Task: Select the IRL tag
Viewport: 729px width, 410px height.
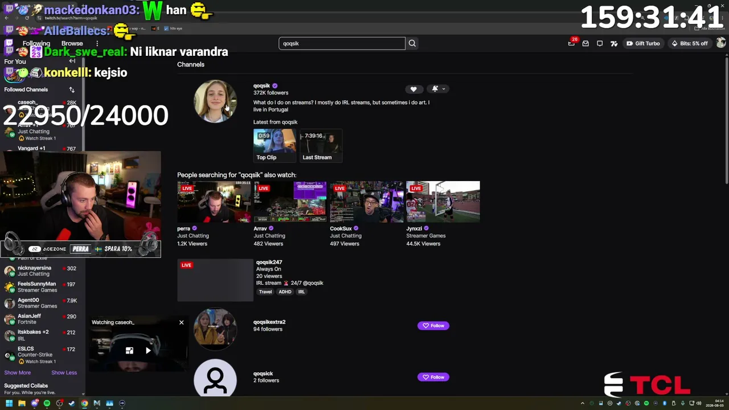Action: (x=301, y=292)
